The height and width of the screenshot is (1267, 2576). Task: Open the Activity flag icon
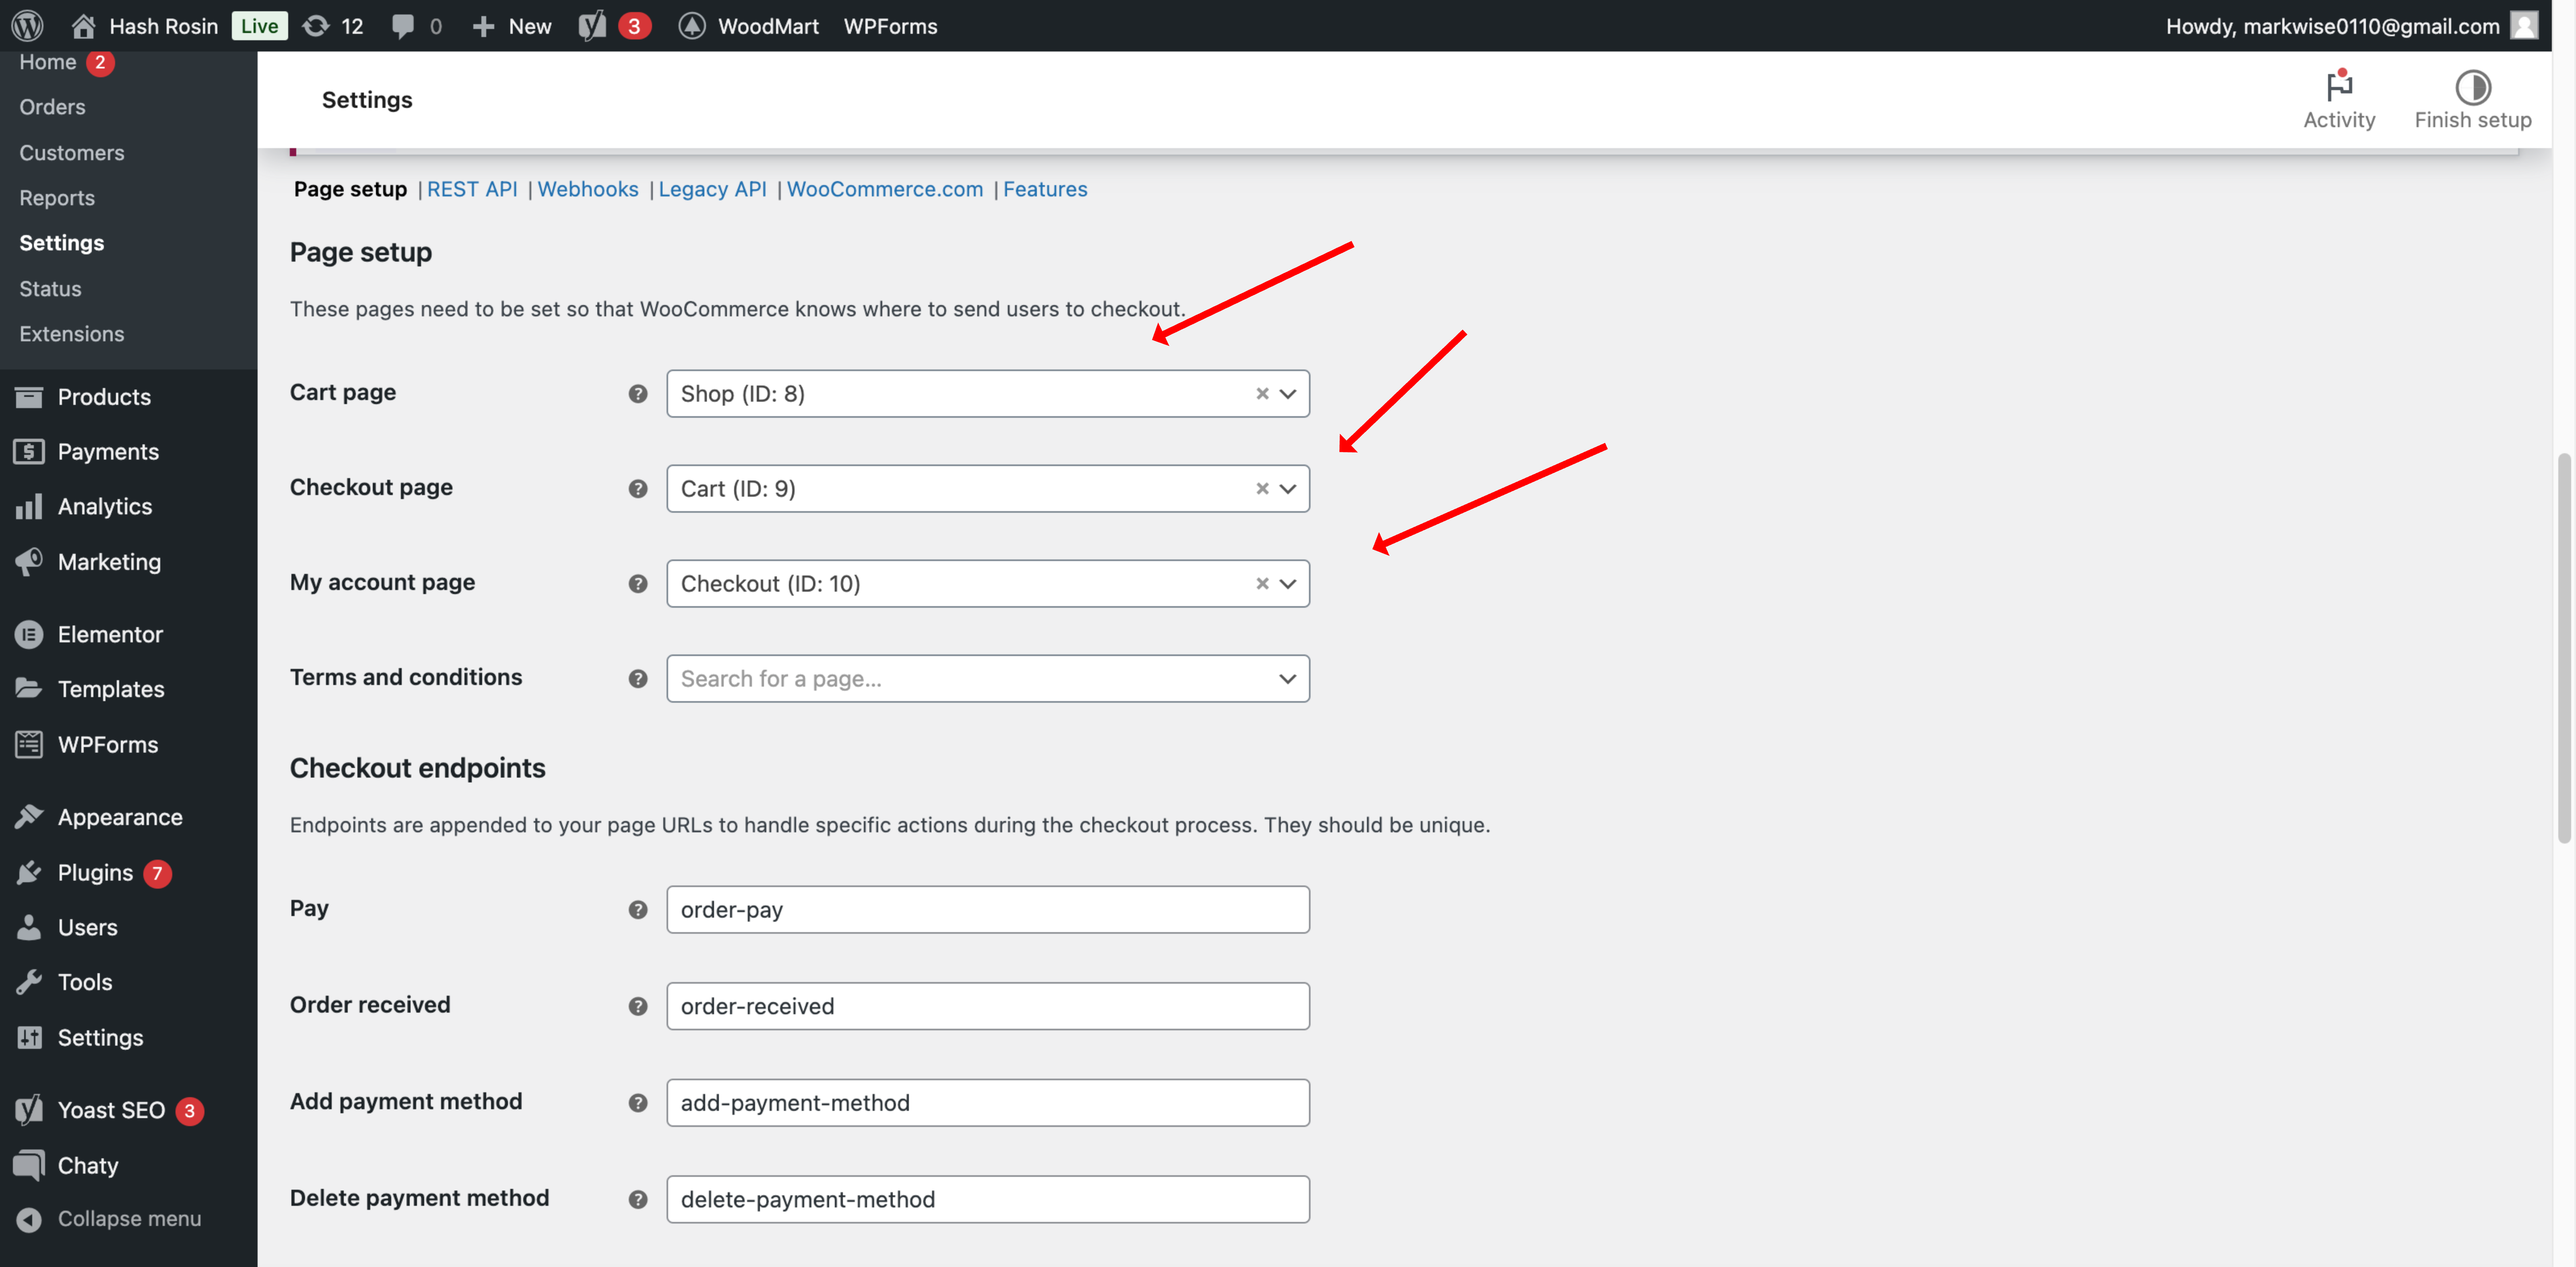click(2339, 87)
